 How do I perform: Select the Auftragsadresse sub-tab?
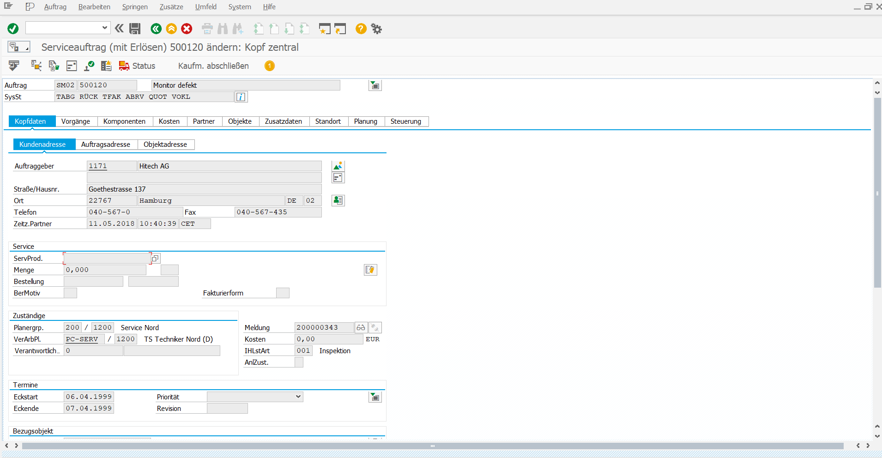click(x=106, y=145)
